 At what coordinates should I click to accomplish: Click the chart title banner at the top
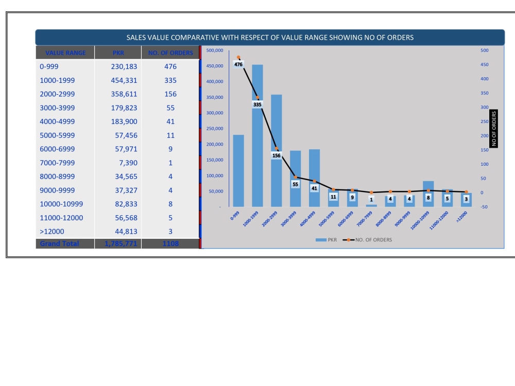[270, 37]
